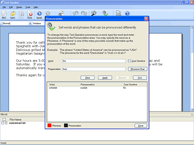
Task: Open the Help menu
Action: (36, 7)
